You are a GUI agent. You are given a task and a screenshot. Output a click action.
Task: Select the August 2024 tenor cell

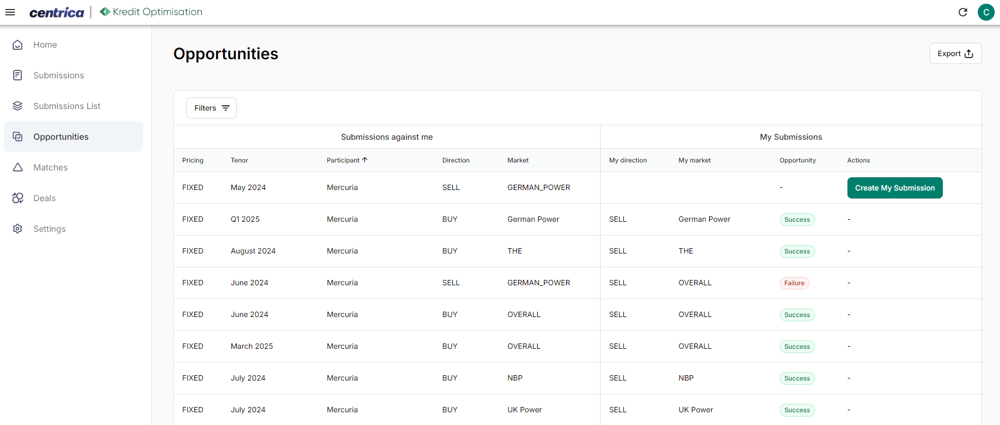pyautogui.click(x=253, y=251)
